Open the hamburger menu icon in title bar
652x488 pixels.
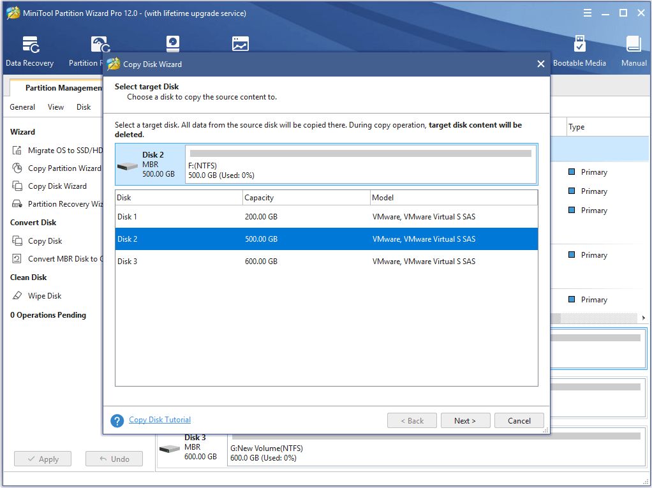(x=587, y=13)
